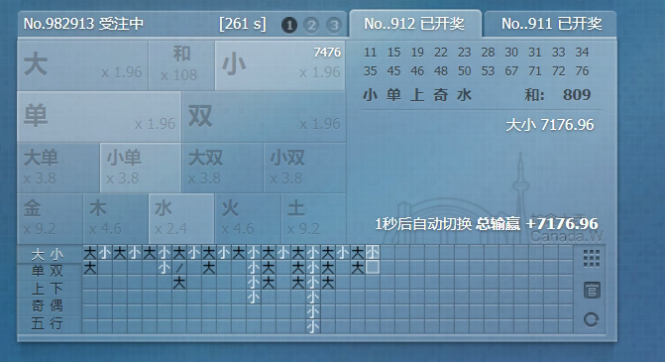The image size is (665, 362).
Task: Bet on 双 x 1.96
Action: (264, 117)
